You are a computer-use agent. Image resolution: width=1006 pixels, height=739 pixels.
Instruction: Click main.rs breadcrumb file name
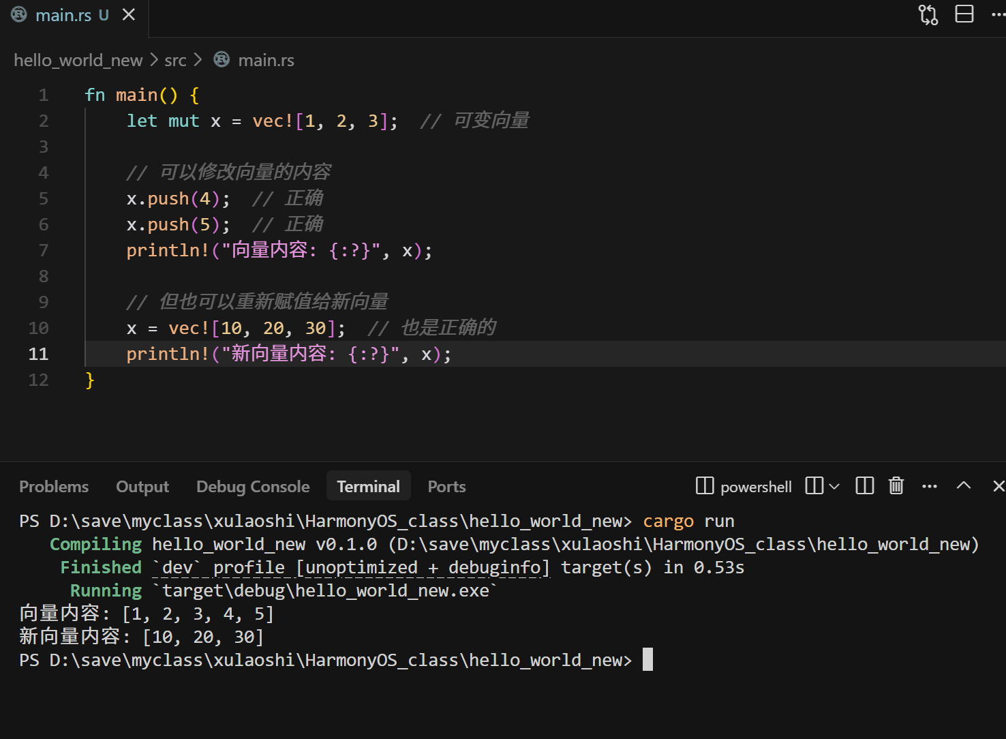[266, 60]
